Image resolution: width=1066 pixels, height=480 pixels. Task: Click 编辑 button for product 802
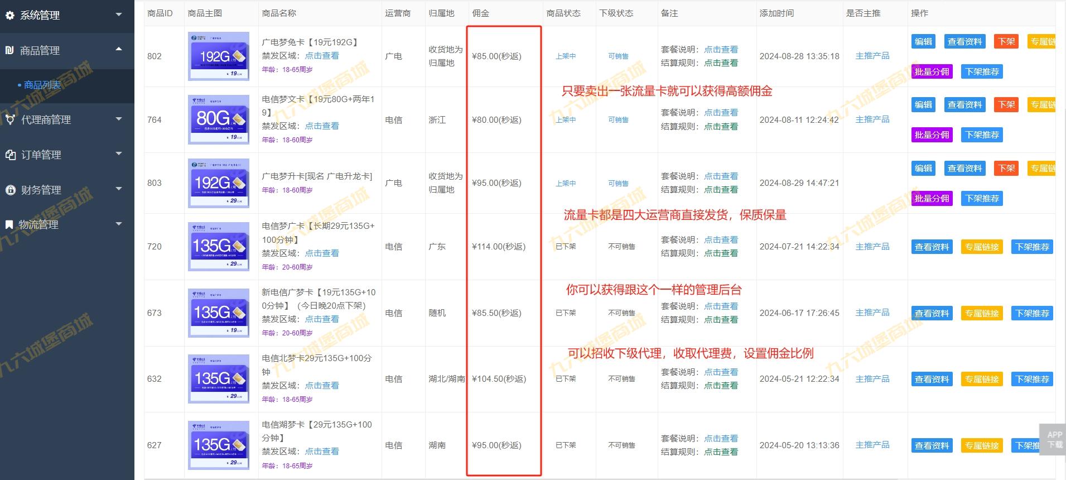point(923,41)
